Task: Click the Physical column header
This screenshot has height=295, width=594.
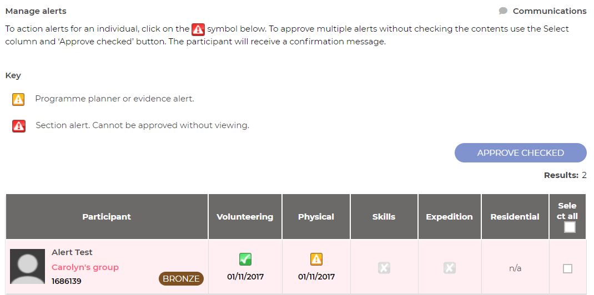Action: (316, 217)
